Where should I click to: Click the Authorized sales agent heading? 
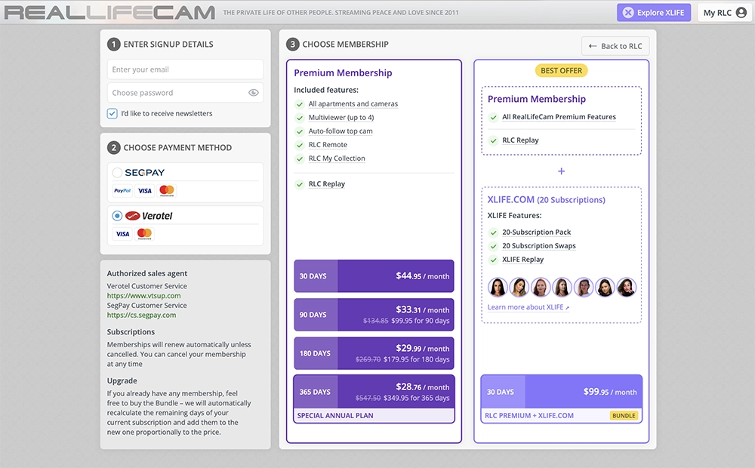click(x=147, y=273)
